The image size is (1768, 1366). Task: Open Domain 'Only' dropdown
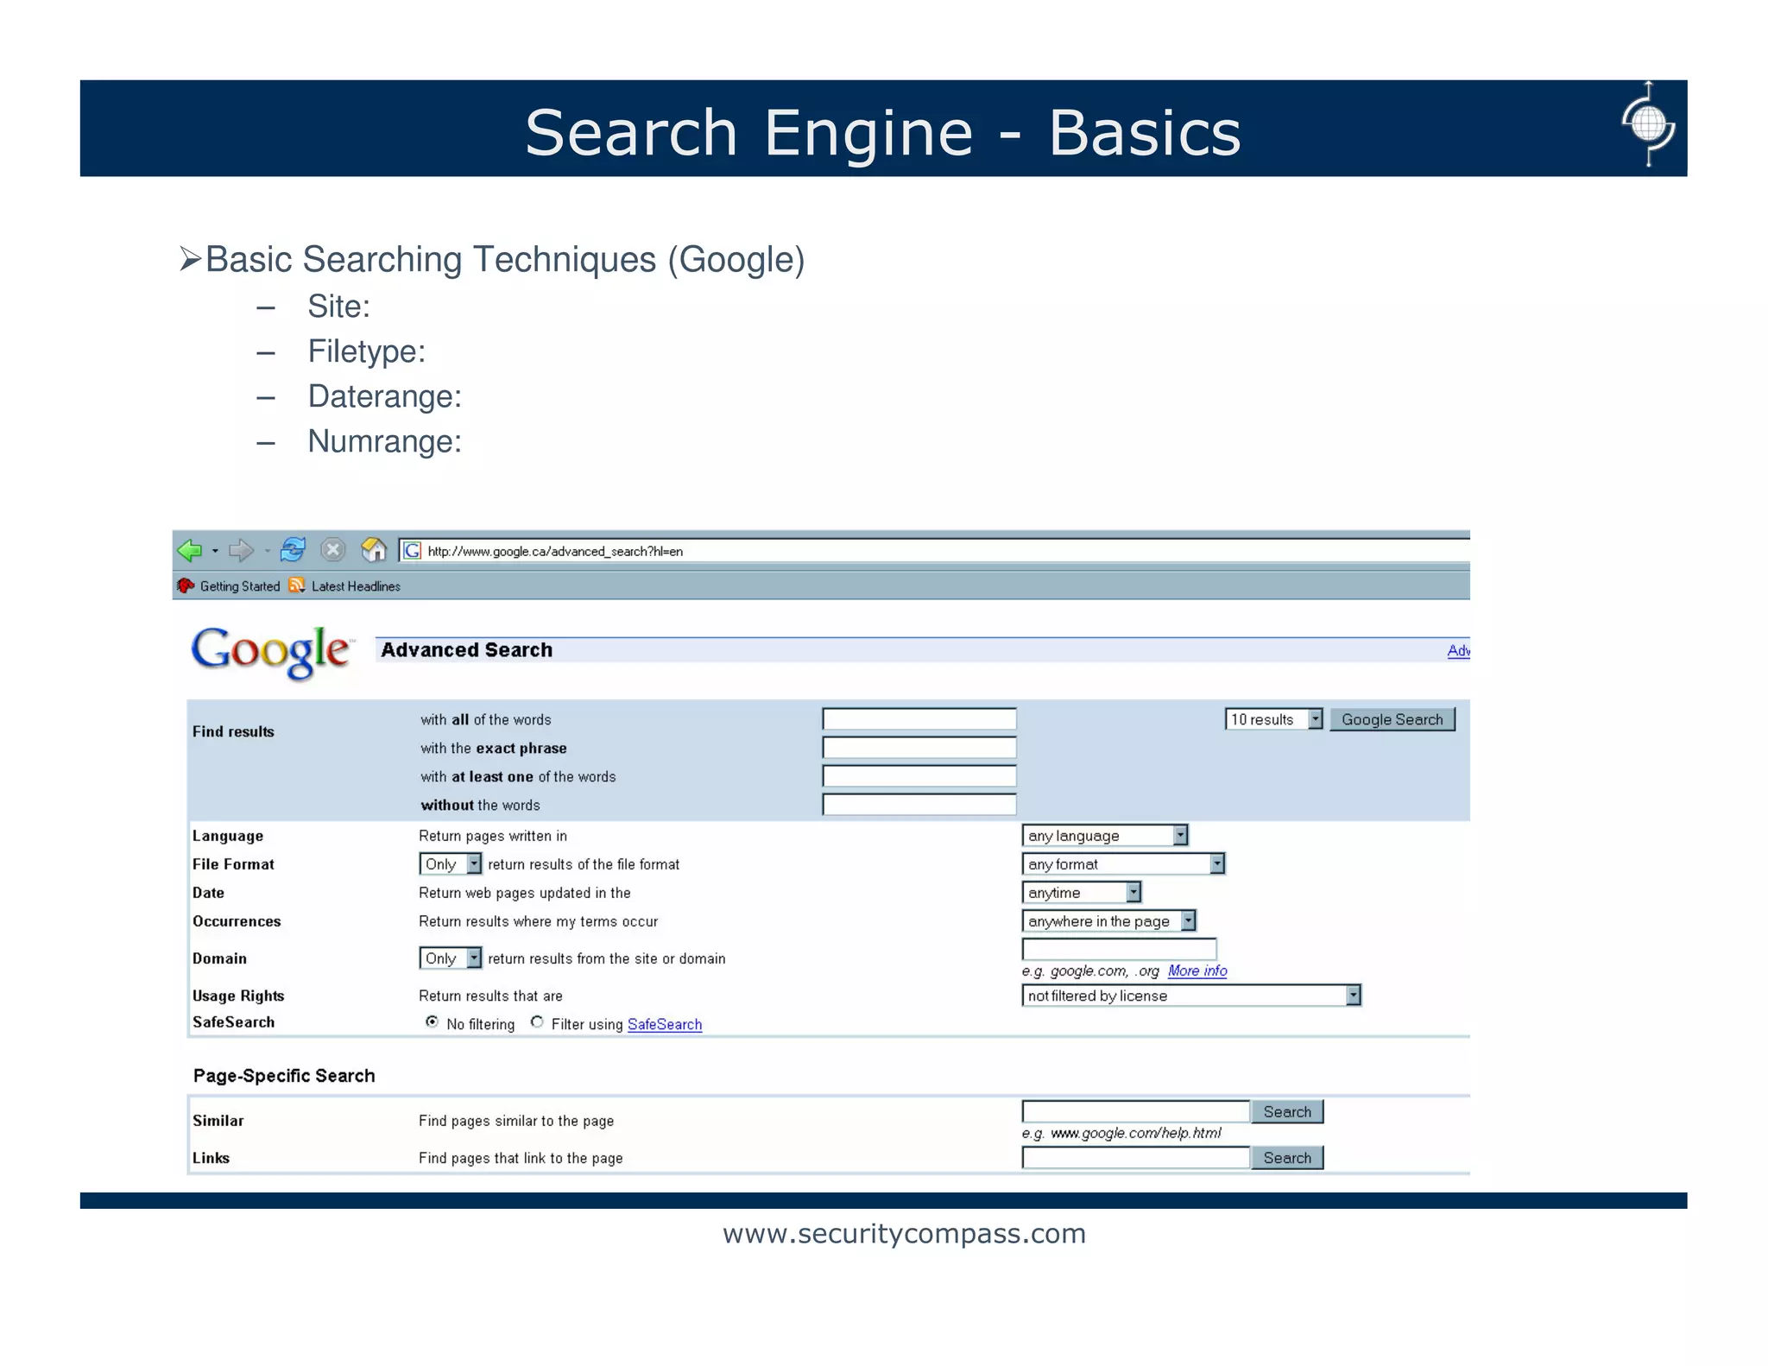451,958
